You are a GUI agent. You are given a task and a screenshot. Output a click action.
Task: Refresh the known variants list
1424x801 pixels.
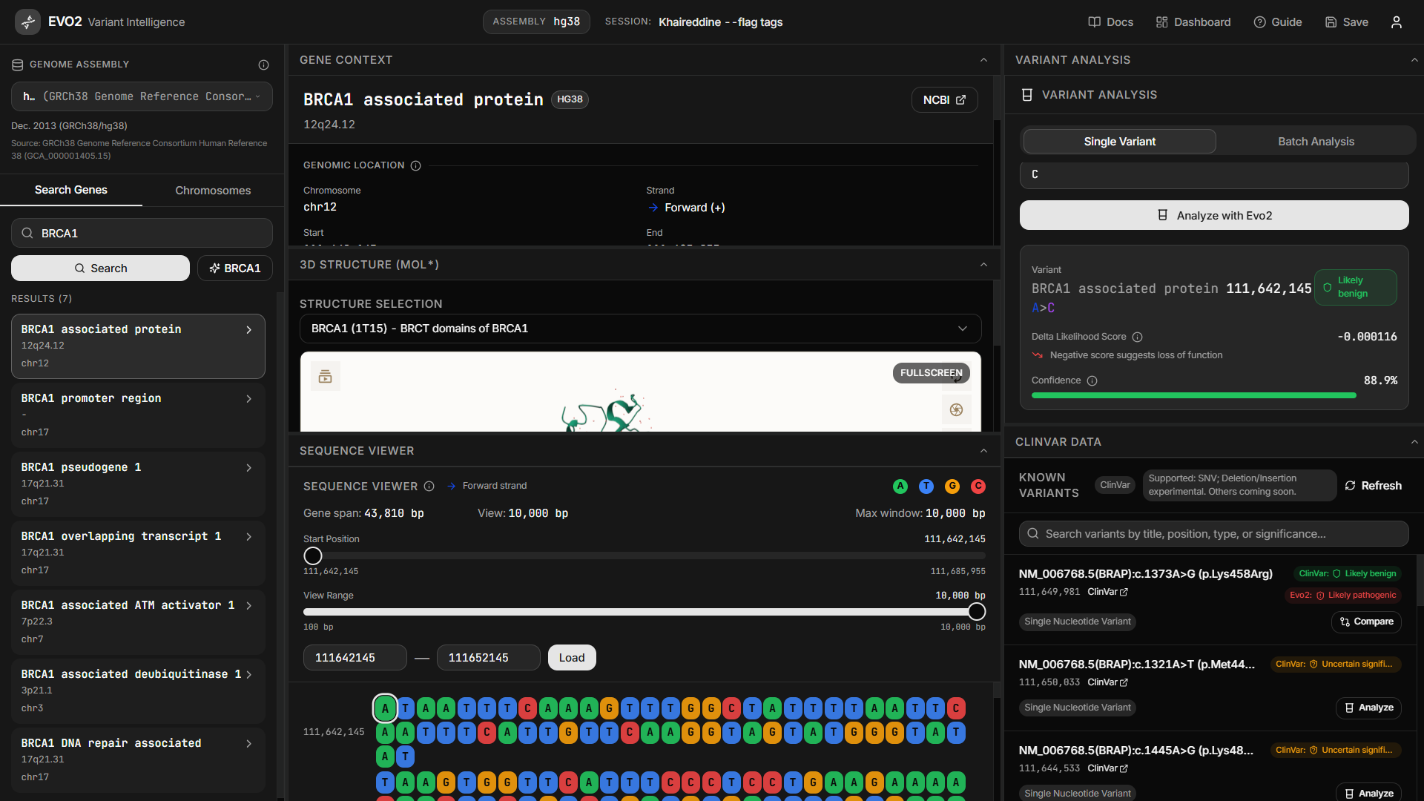(x=1373, y=486)
